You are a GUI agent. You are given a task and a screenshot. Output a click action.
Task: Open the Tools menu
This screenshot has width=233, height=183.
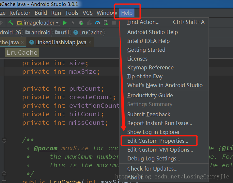tap(72, 13)
